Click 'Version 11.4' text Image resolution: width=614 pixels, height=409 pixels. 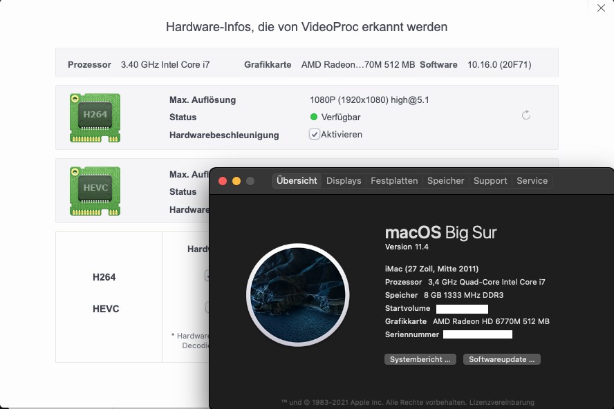pyautogui.click(x=407, y=247)
